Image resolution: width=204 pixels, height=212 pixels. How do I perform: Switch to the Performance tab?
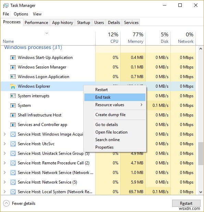pyautogui.click(x=36, y=23)
